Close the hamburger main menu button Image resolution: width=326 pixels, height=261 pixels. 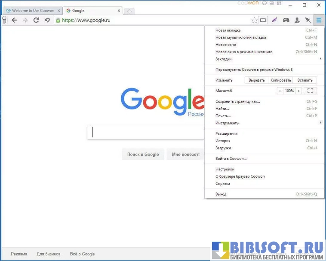point(319,20)
